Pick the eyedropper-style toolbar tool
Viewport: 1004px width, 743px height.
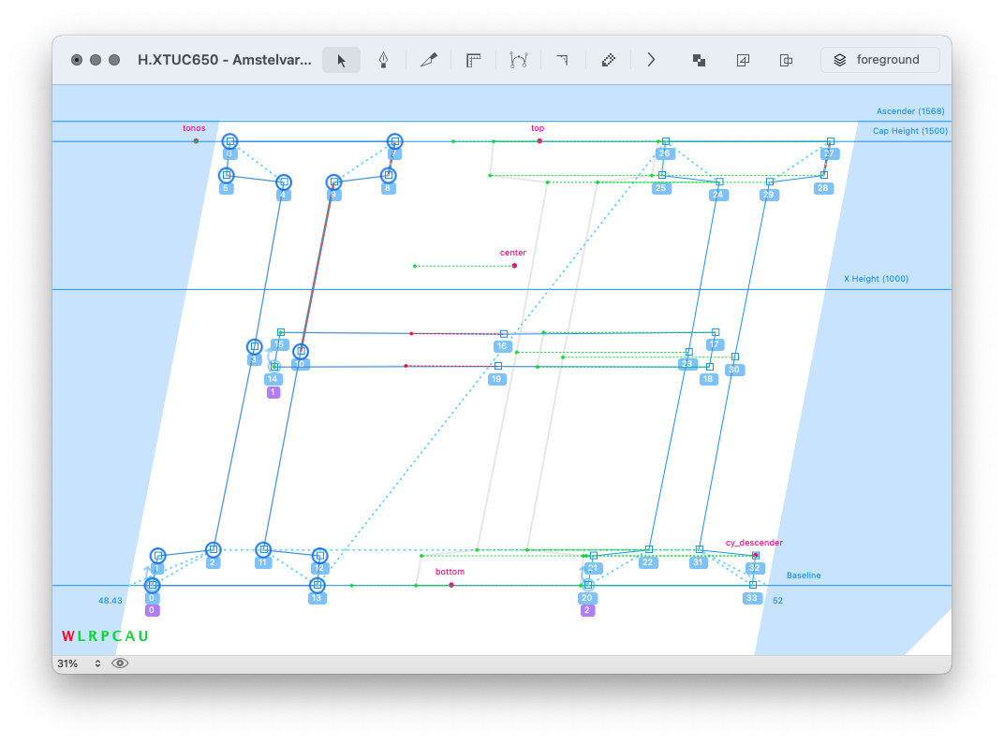(x=608, y=60)
